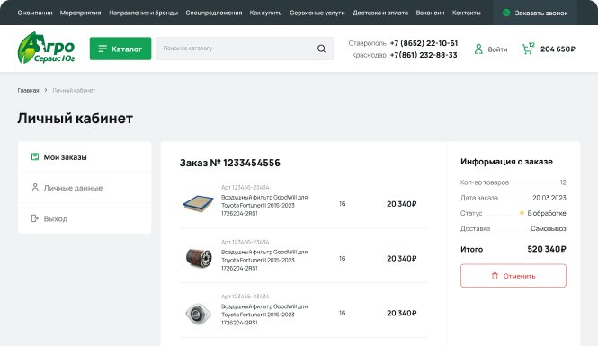The width and height of the screenshot is (598, 346).
Task: Open second product's Воздушный фильтр GoodWill title
Action: pos(263,260)
